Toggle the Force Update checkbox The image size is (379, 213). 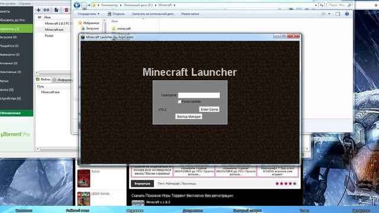coord(179,102)
